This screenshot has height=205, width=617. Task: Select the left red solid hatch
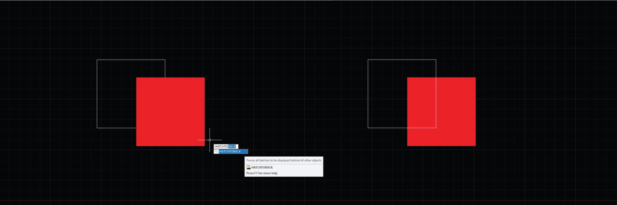pyautogui.click(x=170, y=112)
